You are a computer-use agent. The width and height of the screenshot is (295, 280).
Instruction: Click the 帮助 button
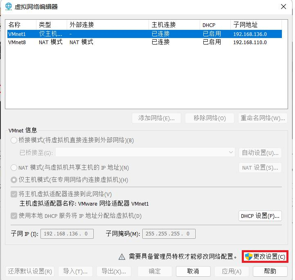tap(270, 271)
